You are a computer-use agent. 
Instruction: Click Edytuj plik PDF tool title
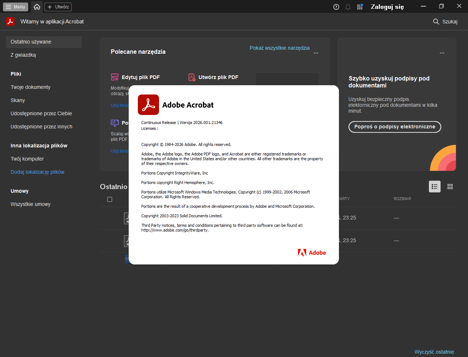point(141,77)
